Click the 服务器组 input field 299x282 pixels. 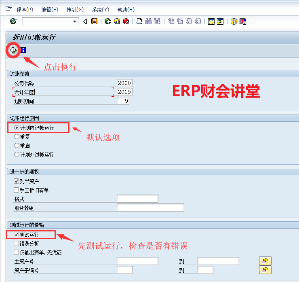[x=150, y=208]
